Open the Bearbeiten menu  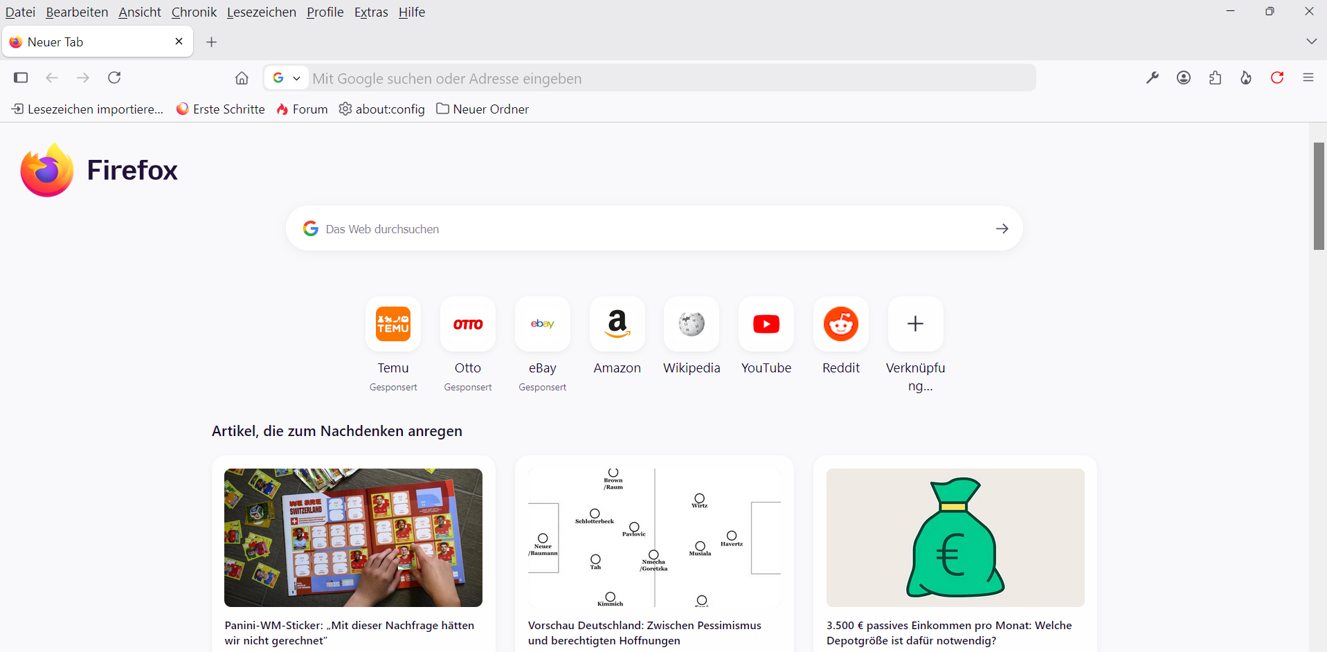[x=77, y=12]
